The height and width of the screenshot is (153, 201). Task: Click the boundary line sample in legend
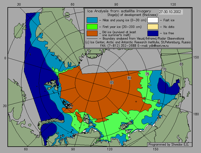click(x=92, y=39)
